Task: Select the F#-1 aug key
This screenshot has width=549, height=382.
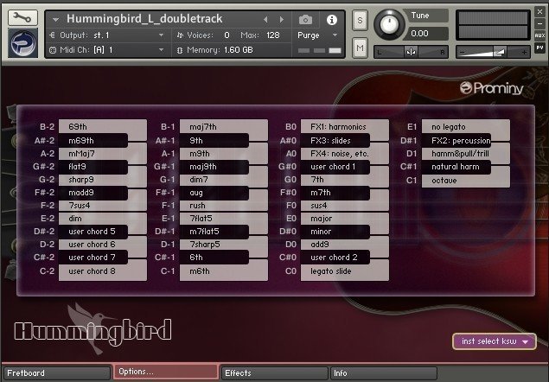Action: pyautogui.click(x=214, y=193)
